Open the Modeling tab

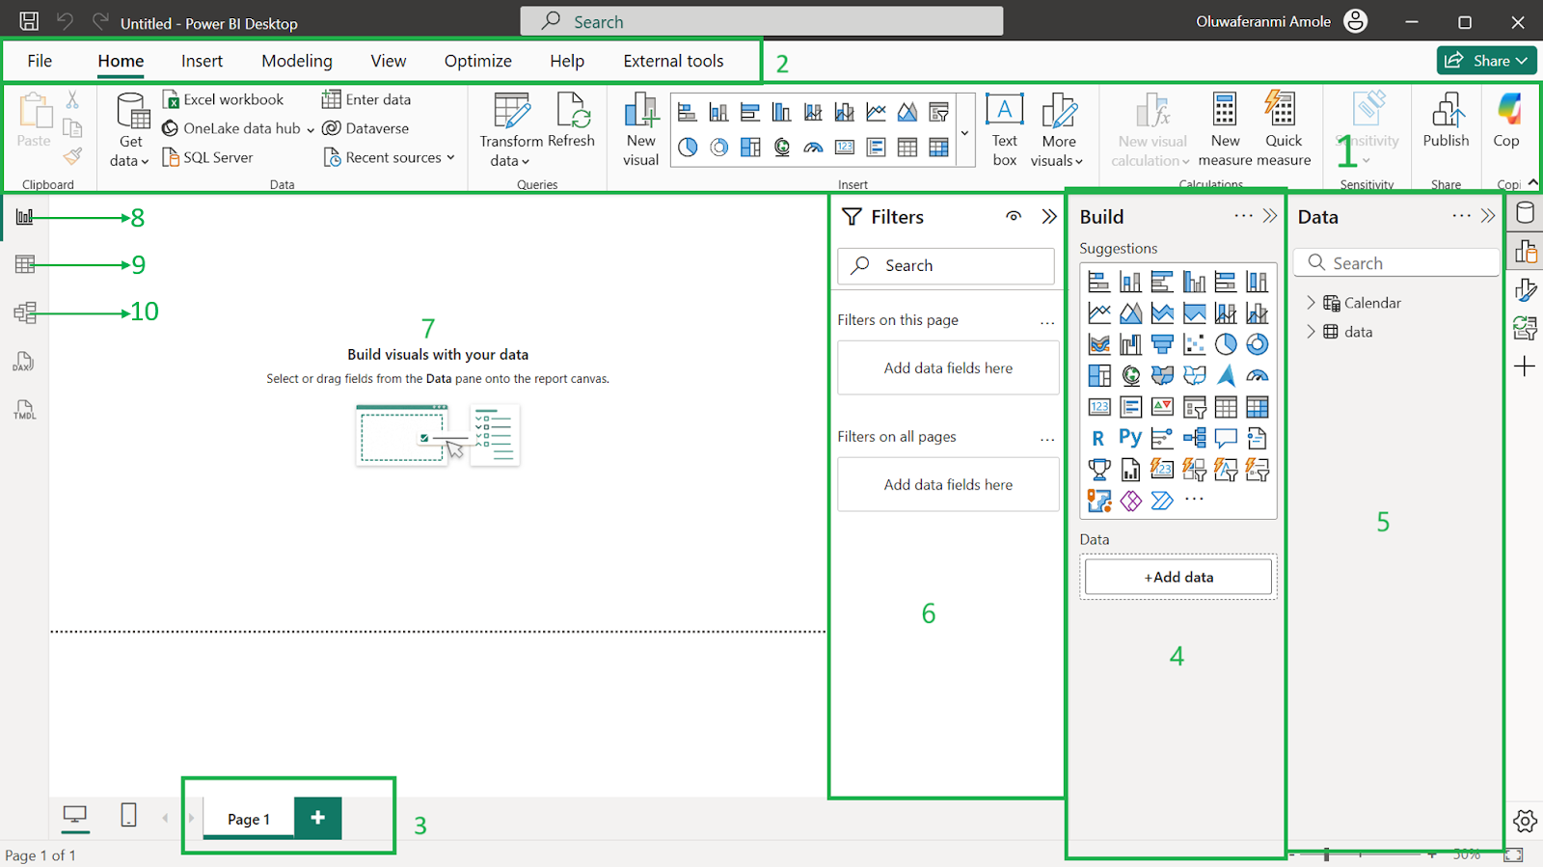click(297, 61)
